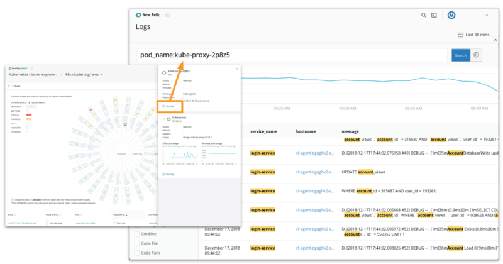Click the CPU core usage chart
503x264 pixels.
[x=180, y=155]
